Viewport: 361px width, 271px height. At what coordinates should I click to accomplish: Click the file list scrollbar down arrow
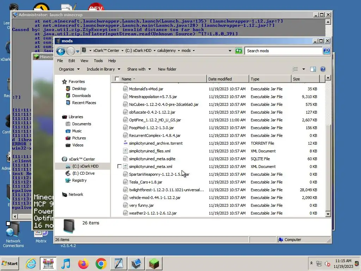coord(328,214)
